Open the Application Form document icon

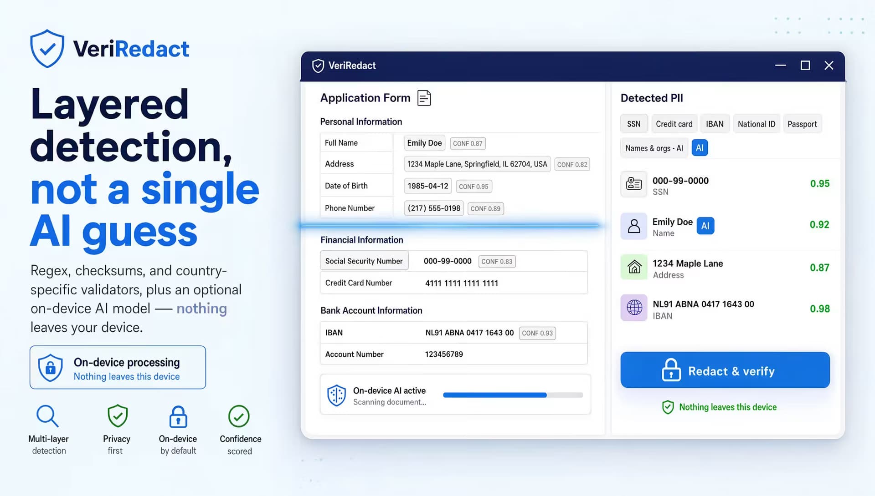click(x=424, y=98)
